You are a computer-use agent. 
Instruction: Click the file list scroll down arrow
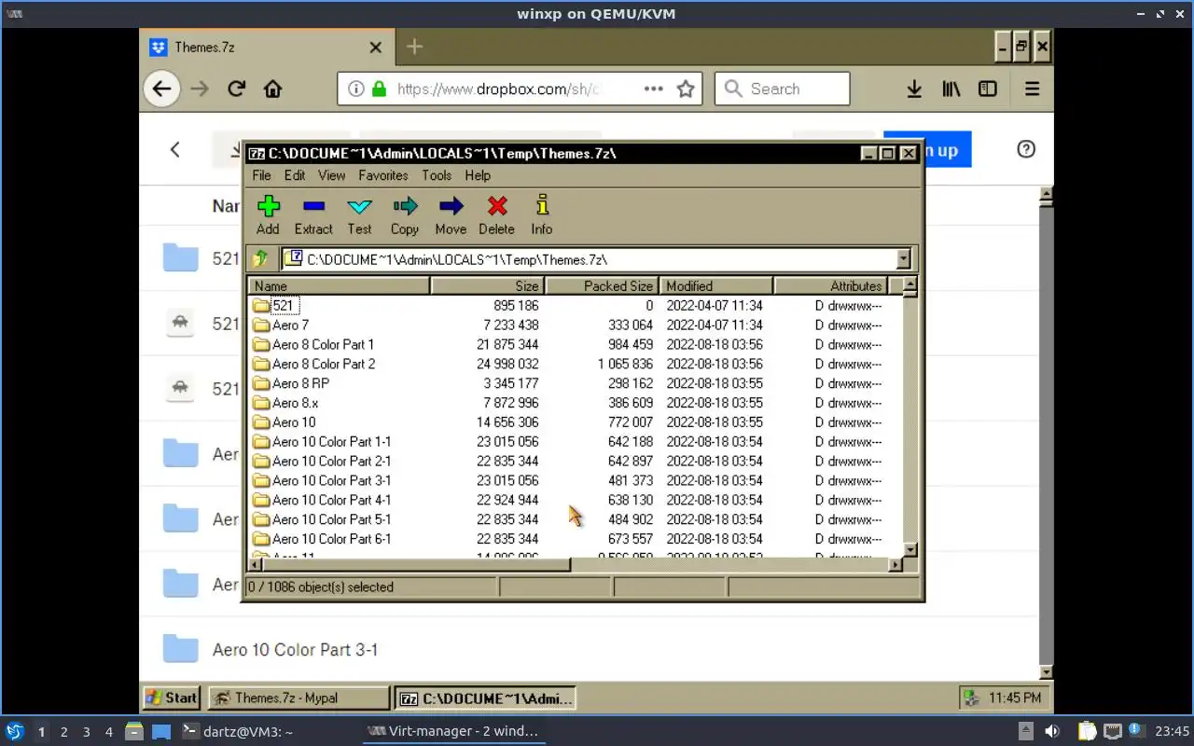910,549
